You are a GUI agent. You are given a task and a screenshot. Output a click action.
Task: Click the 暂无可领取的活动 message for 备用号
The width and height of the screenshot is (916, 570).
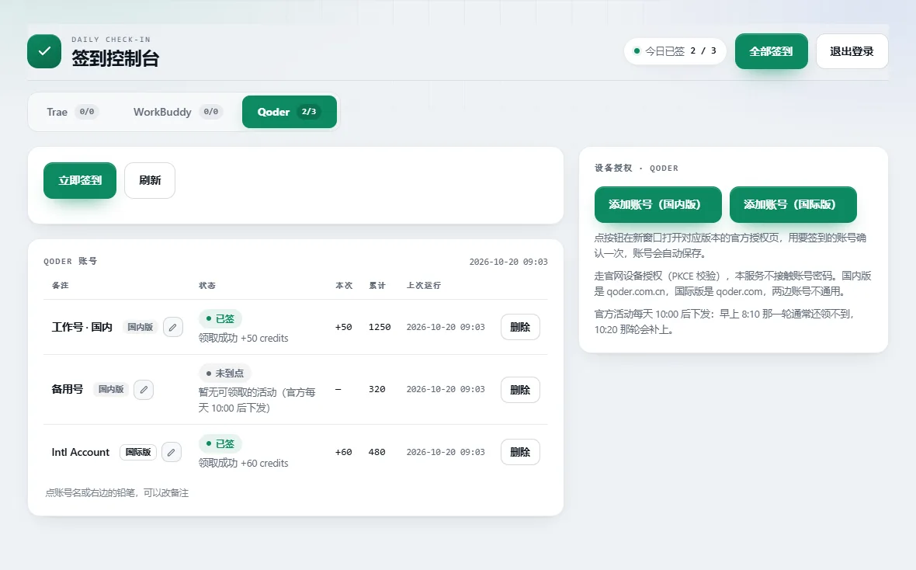tap(257, 400)
